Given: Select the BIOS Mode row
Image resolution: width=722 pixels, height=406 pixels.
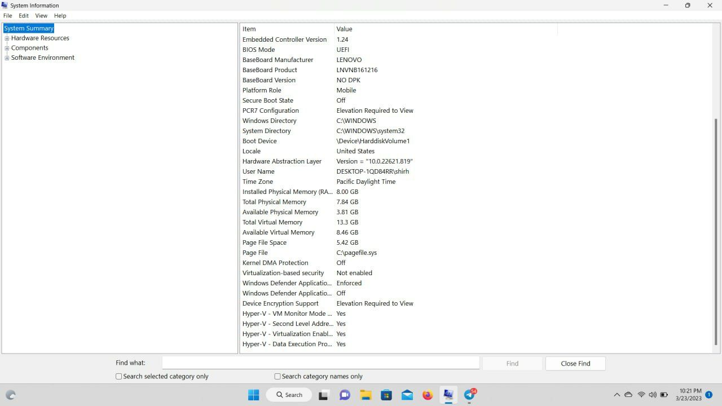Looking at the screenshot, I should (399, 50).
